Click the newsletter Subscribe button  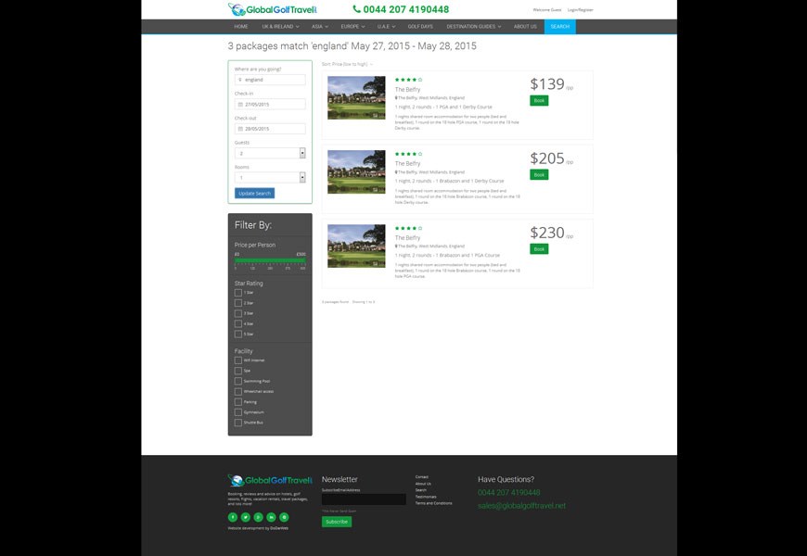pos(337,522)
